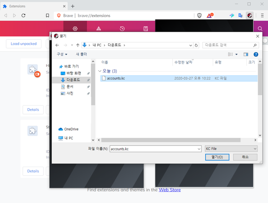This screenshot has width=268, height=203.
Task: Open the file dialog help icon
Action: pyautogui.click(x=256, y=54)
